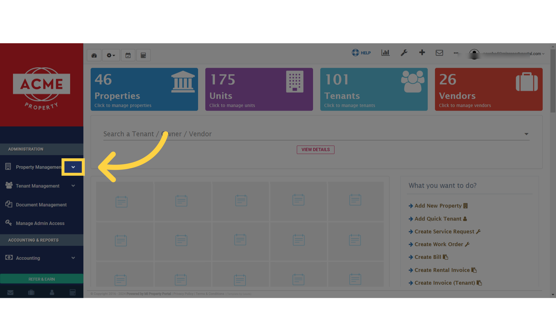
Task: Click Powered by MI Property Portal link
Action: (x=149, y=294)
